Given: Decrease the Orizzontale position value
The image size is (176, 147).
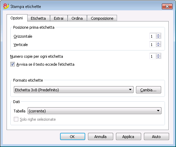Looking at the screenshot, I should [158, 37].
